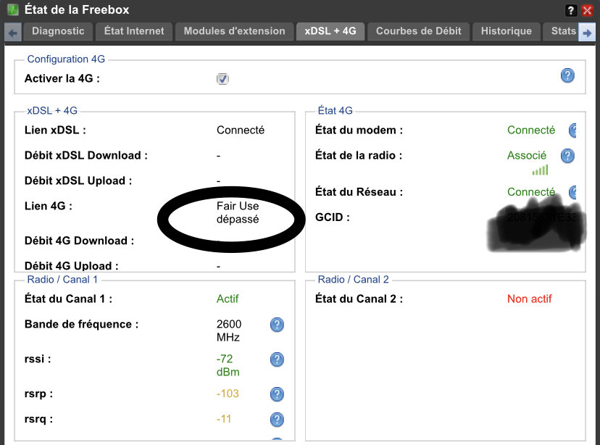Click the -11 rsrq value
600x445 pixels.
(224, 419)
